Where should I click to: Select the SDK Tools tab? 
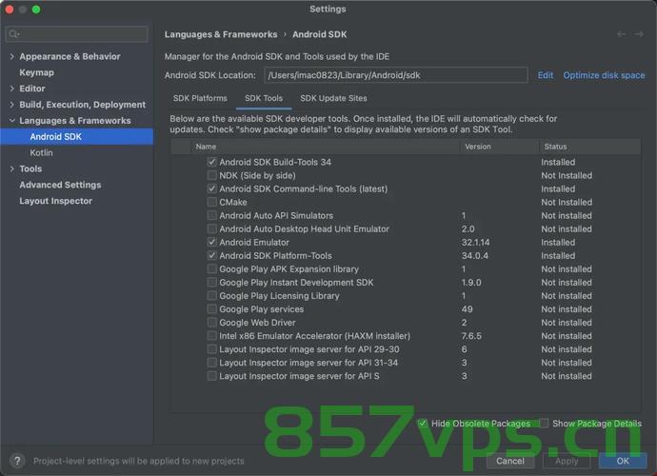[264, 98]
